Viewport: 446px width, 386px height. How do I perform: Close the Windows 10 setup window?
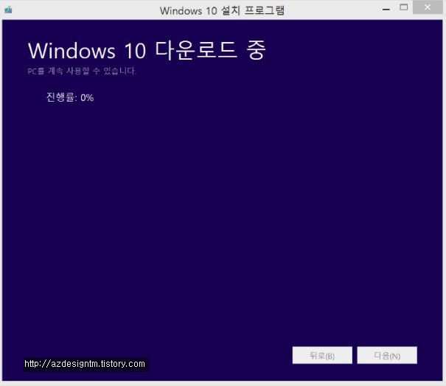[428, 7]
